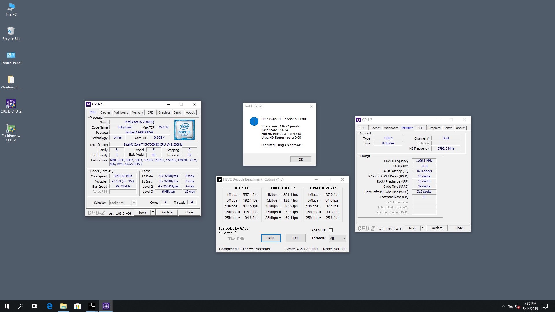This screenshot has height=312, width=555.
Task: Click Close button in Memory CPU-Z window
Action: 459,228
